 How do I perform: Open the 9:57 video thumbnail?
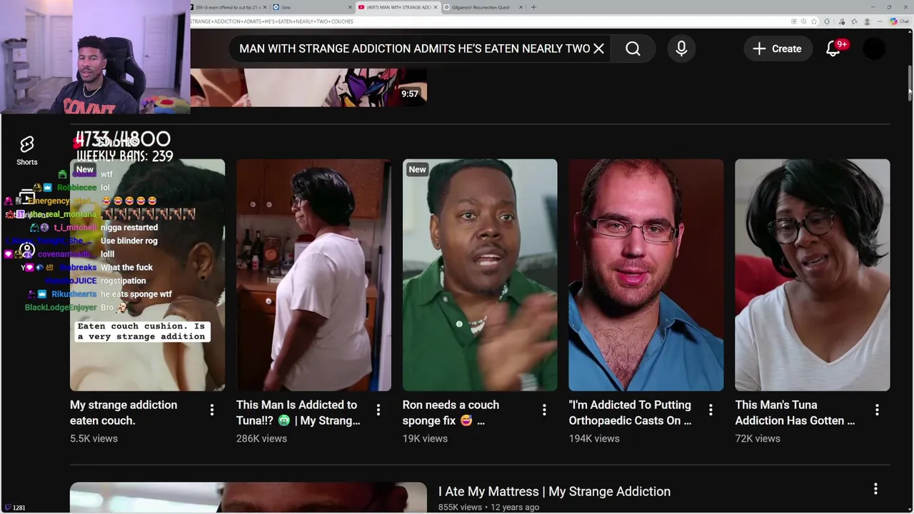tap(308, 87)
